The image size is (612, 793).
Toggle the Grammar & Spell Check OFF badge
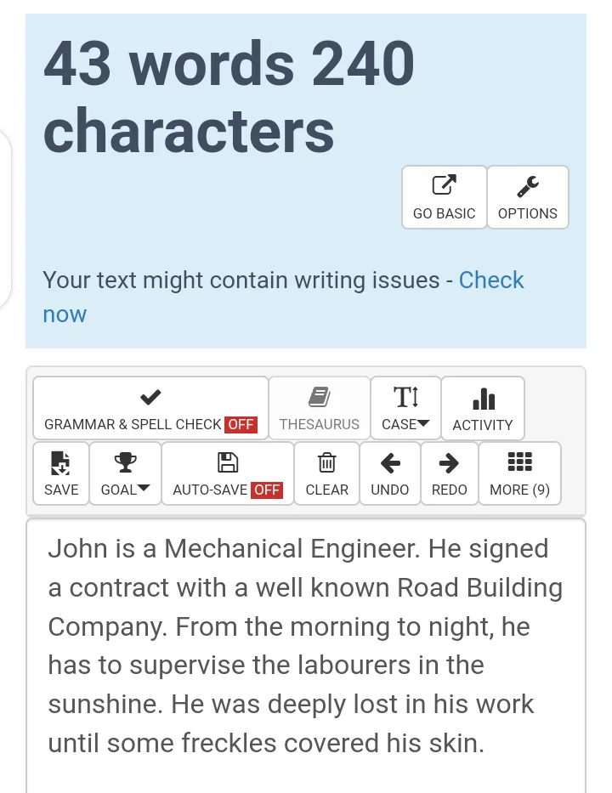tap(241, 424)
